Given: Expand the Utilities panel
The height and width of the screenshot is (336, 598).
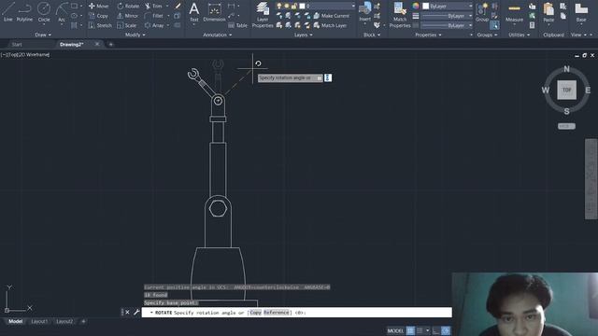Looking at the screenshot, I should coord(519,35).
